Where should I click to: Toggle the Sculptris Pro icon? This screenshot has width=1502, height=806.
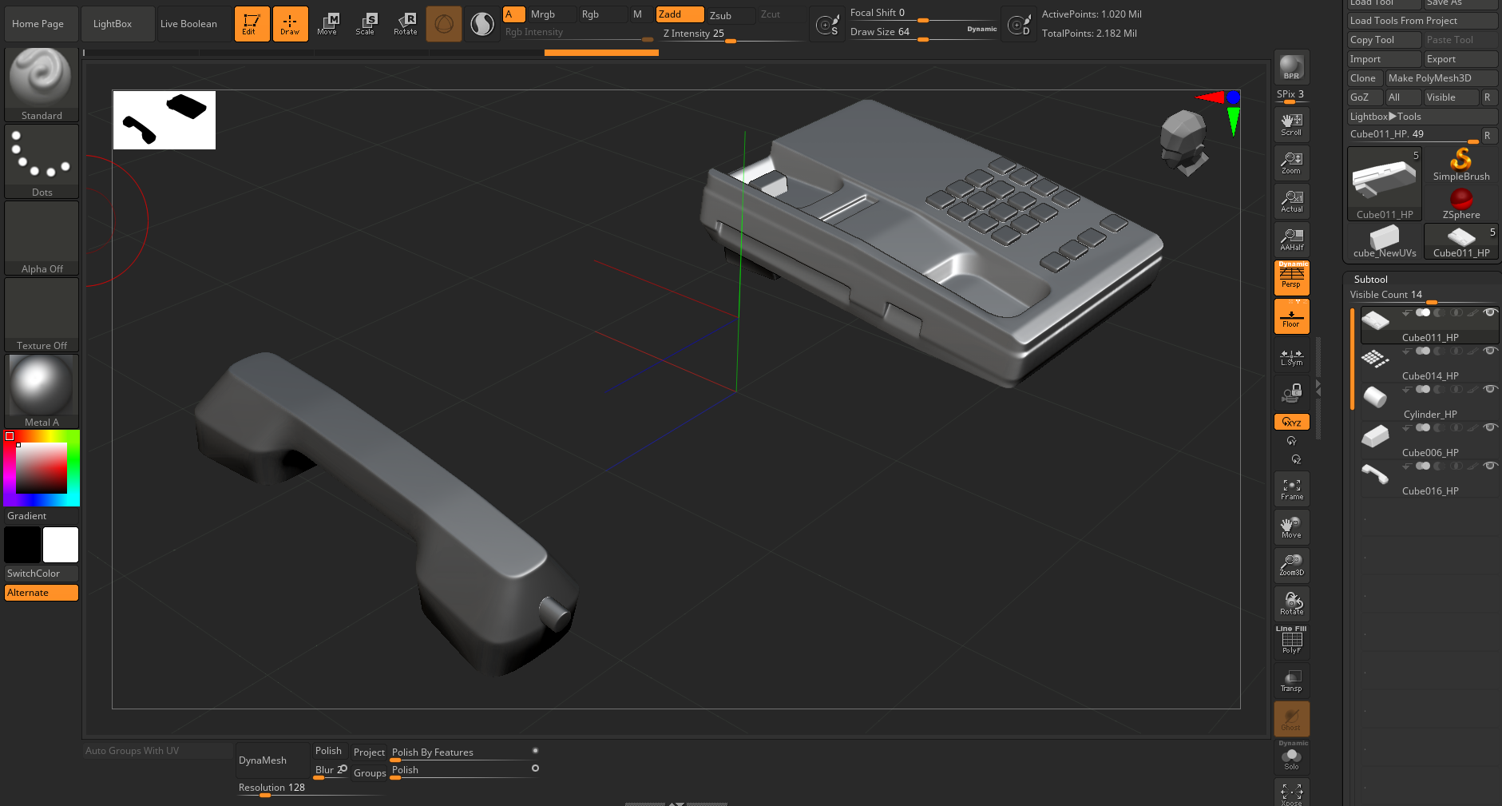pos(482,24)
